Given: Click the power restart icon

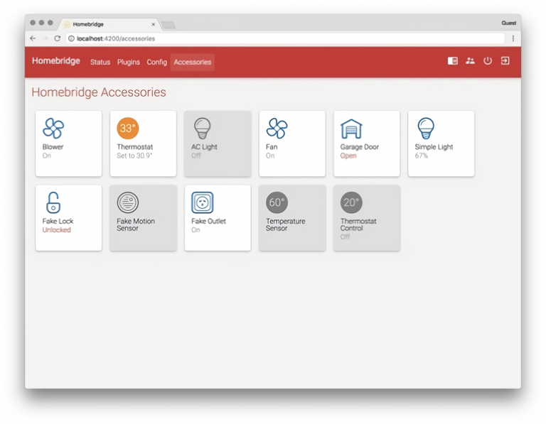Looking at the screenshot, I should coord(488,61).
